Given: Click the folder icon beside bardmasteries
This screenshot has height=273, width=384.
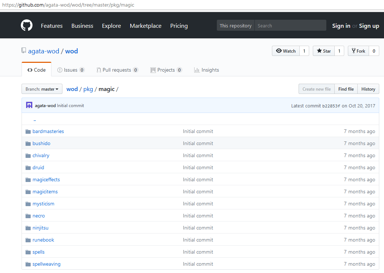Looking at the screenshot, I should (28, 131).
